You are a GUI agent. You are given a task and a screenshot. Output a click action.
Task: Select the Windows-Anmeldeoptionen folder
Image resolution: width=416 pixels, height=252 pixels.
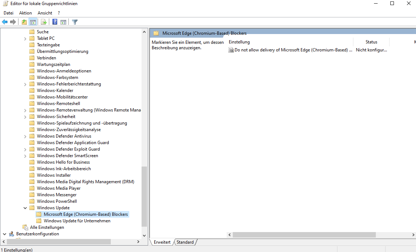pos(64,71)
